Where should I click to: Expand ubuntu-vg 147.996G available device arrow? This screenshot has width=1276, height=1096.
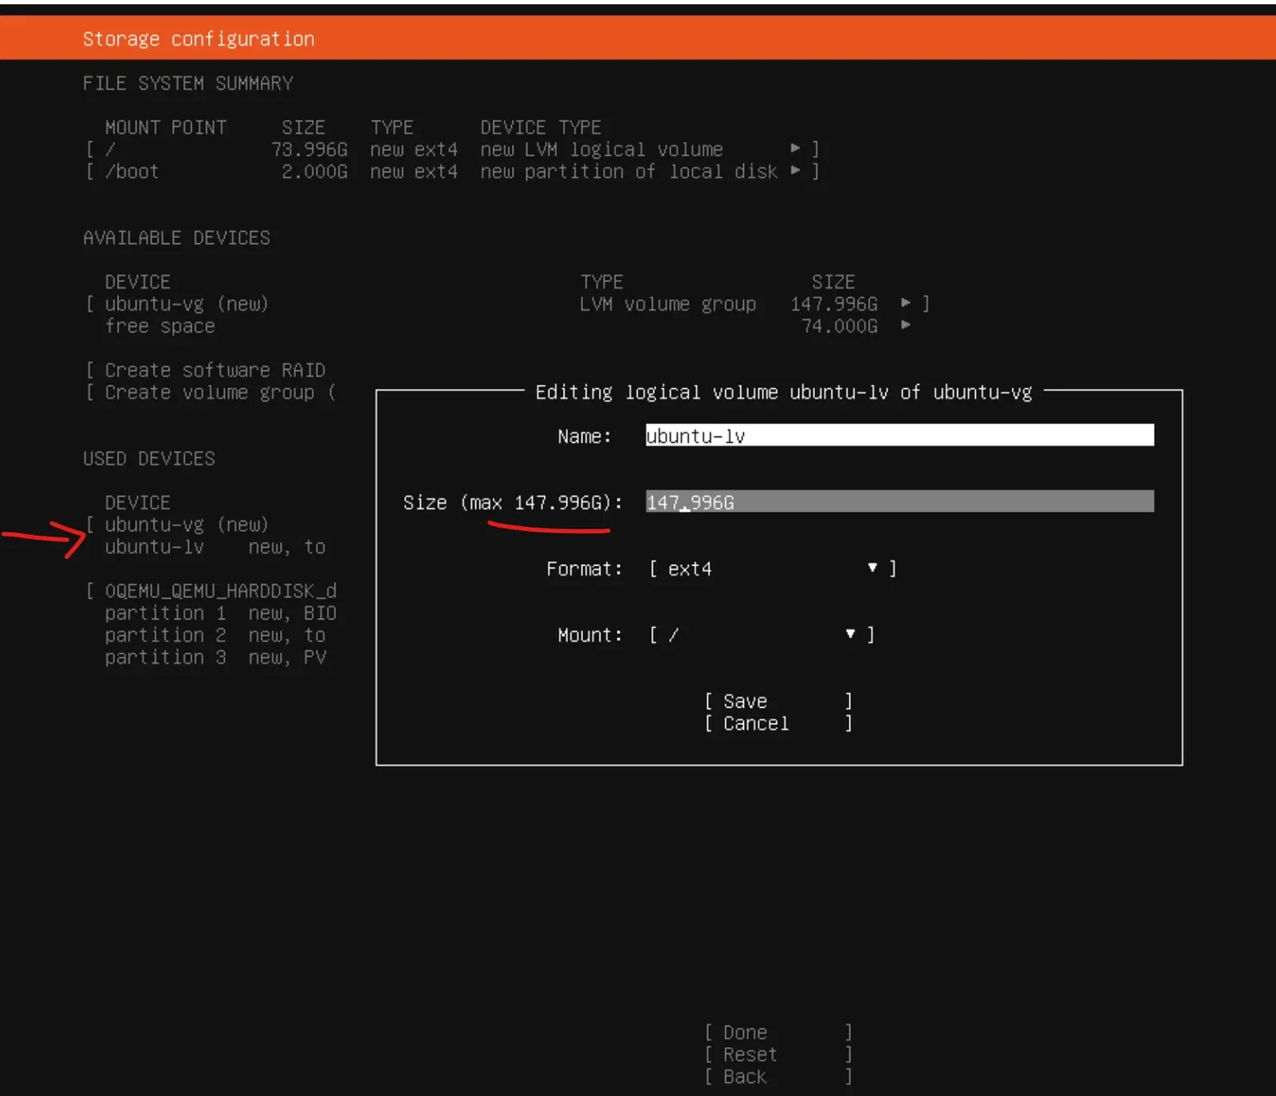(905, 303)
